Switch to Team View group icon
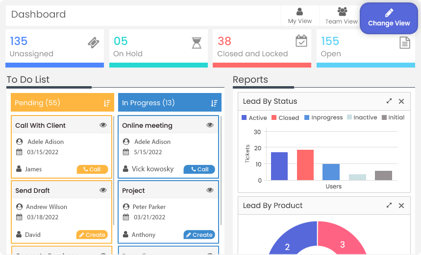 click(342, 12)
